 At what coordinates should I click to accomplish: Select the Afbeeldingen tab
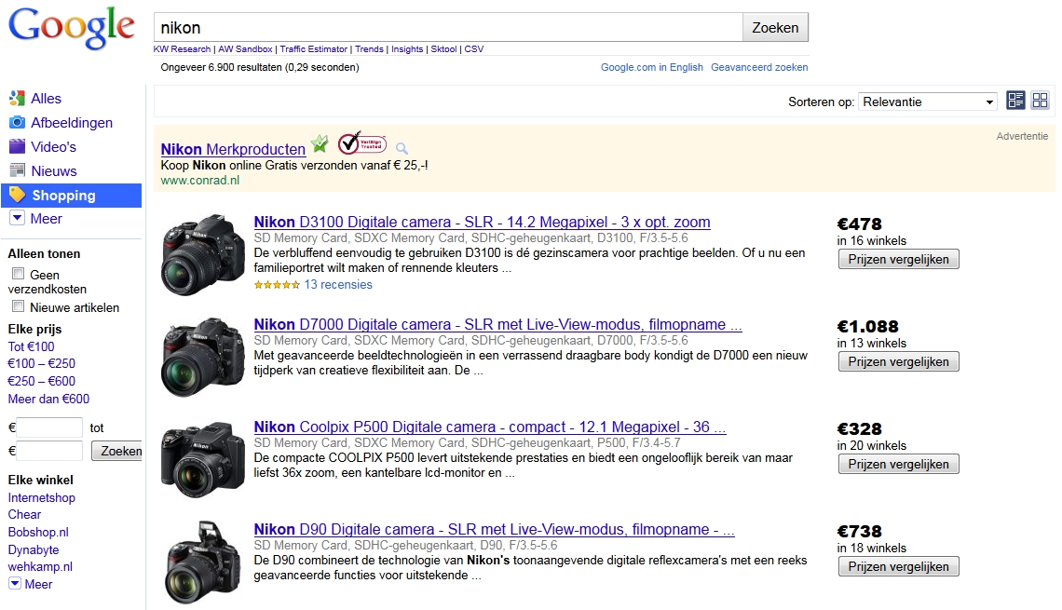coord(72,123)
